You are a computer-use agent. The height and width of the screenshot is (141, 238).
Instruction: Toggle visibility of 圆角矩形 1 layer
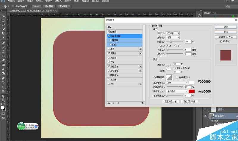(x=205, y=116)
